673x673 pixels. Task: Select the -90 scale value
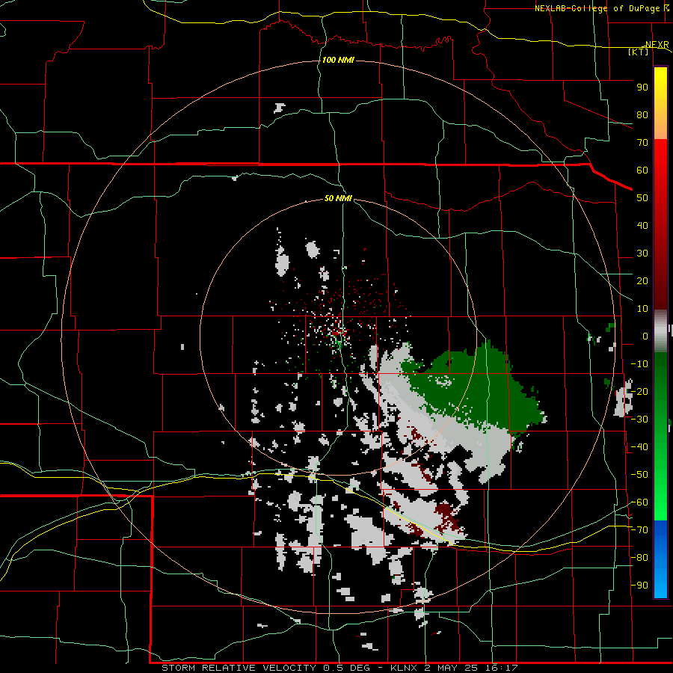pyautogui.click(x=639, y=586)
